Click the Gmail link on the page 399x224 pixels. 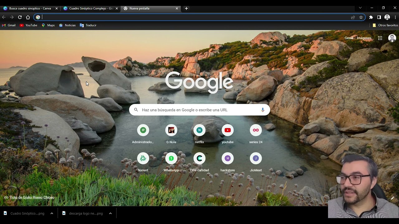tap(349, 38)
